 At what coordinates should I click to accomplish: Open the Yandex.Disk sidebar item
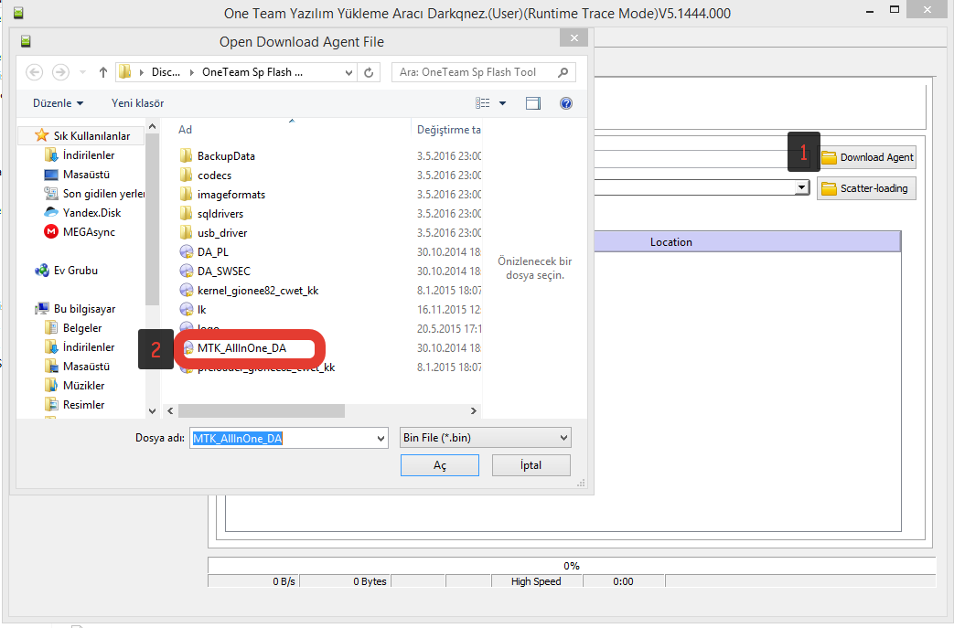pyautogui.click(x=91, y=213)
